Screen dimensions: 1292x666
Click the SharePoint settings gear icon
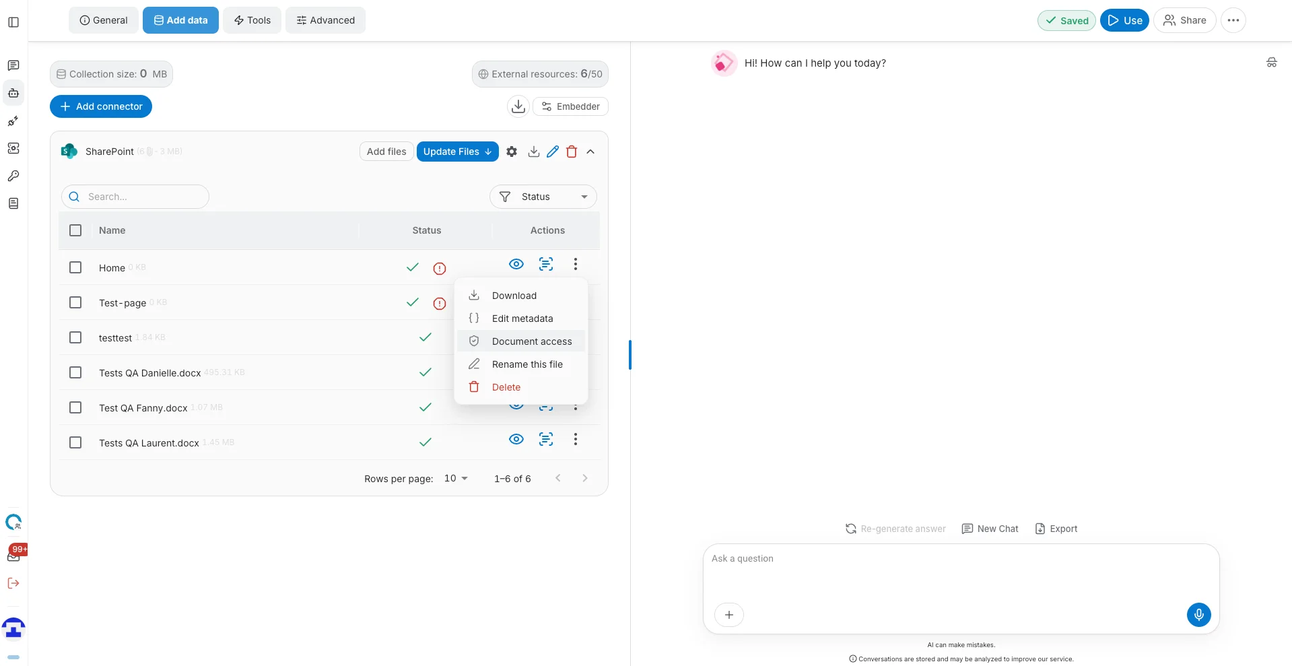[x=512, y=152]
